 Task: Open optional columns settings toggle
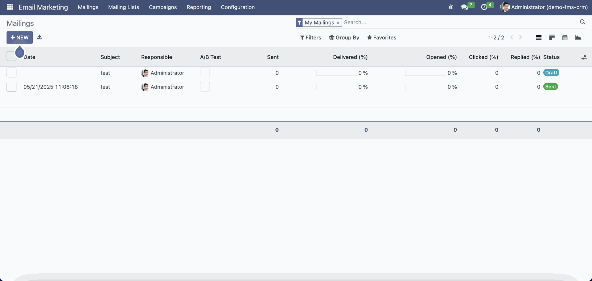click(x=584, y=57)
